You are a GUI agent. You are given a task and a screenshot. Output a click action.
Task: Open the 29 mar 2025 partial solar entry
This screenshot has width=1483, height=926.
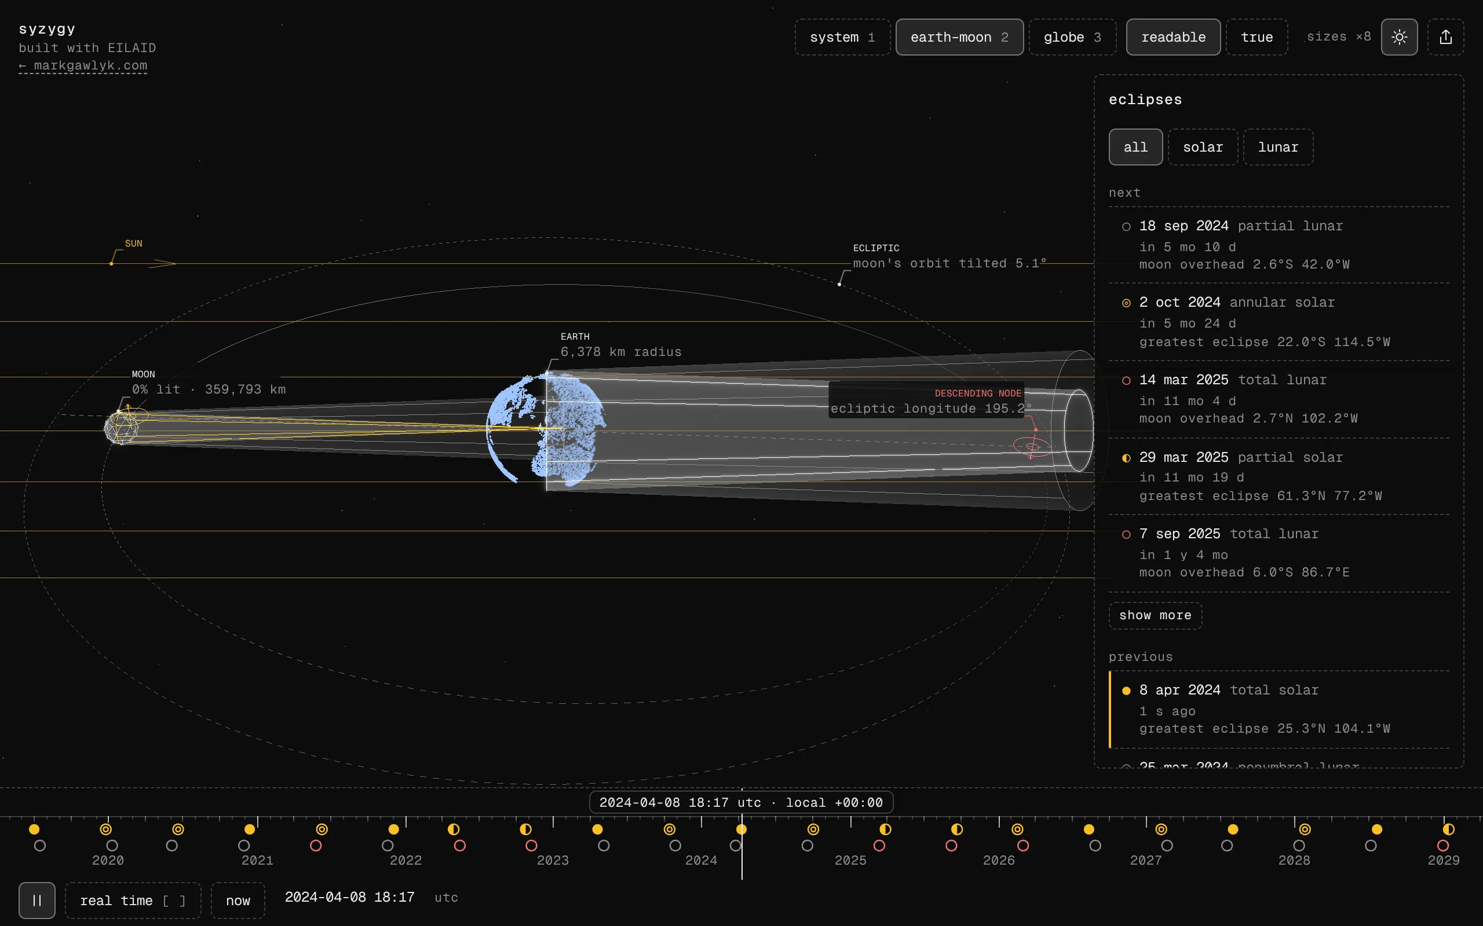tap(1279, 476)
